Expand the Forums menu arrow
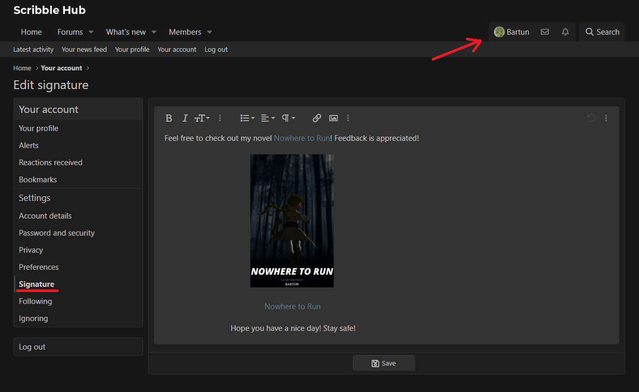 [91, 32]
